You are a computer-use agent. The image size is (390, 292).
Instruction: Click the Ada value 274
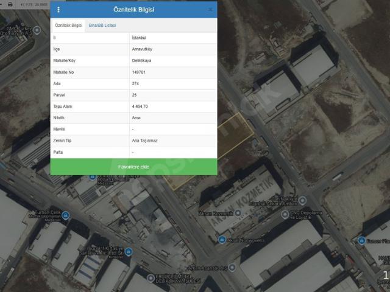tap(135, 84)
